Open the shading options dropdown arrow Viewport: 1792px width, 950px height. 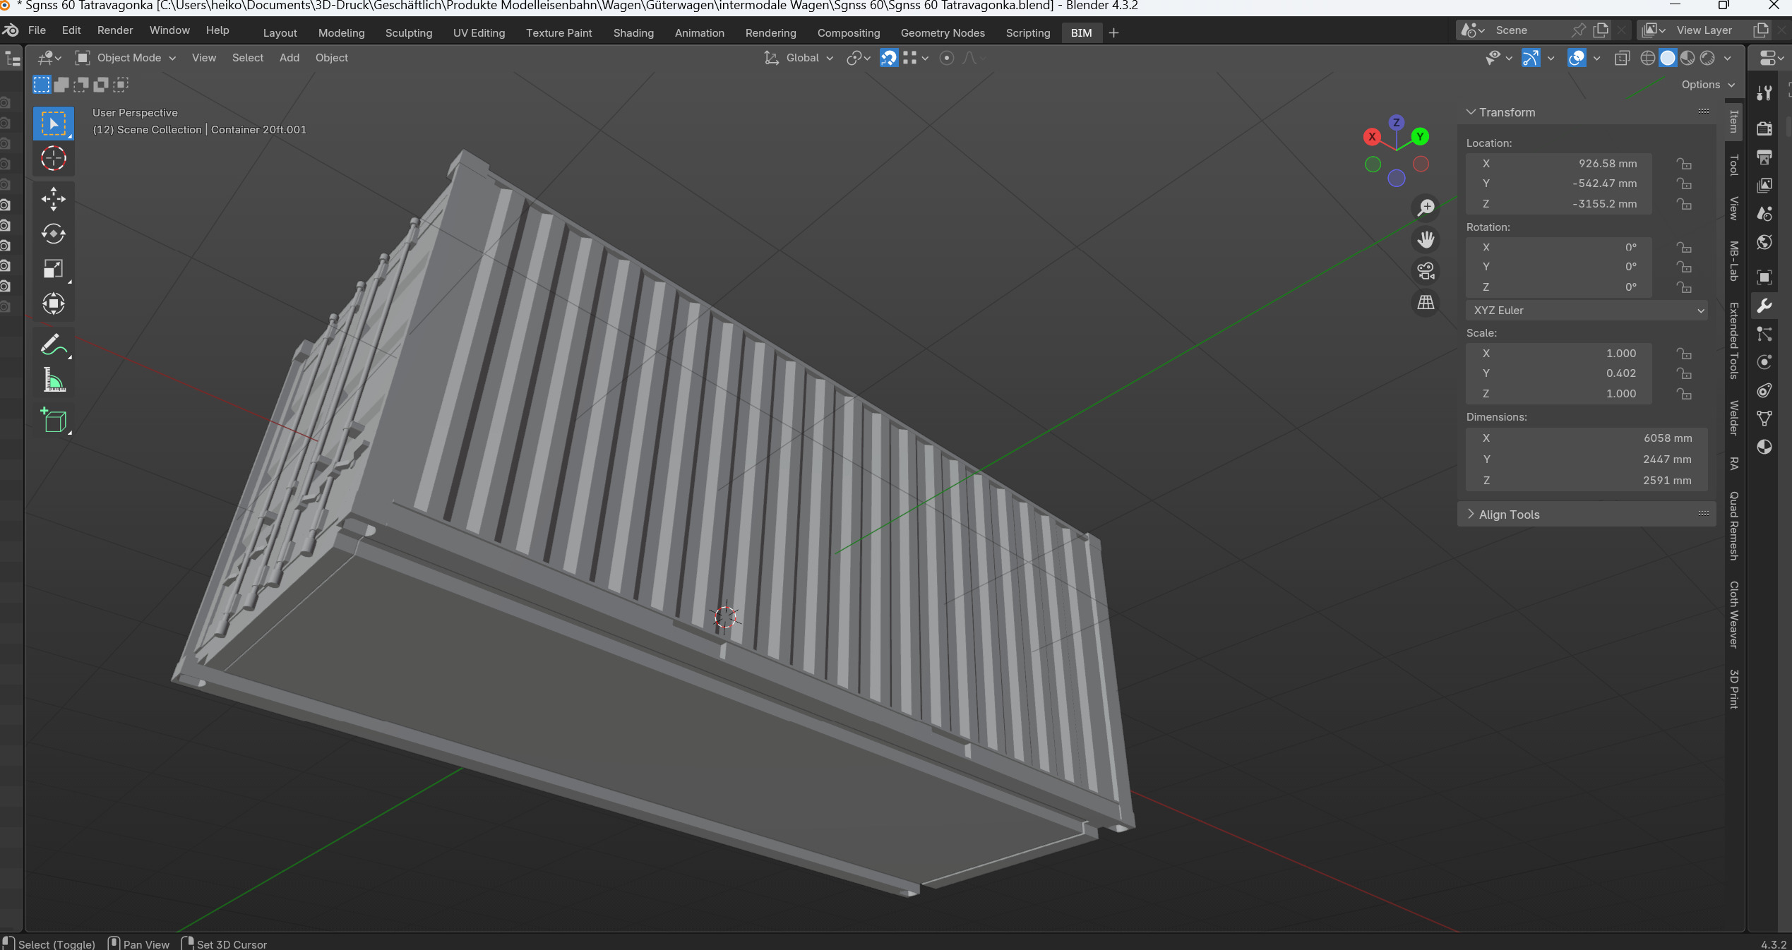(1728, 58)
